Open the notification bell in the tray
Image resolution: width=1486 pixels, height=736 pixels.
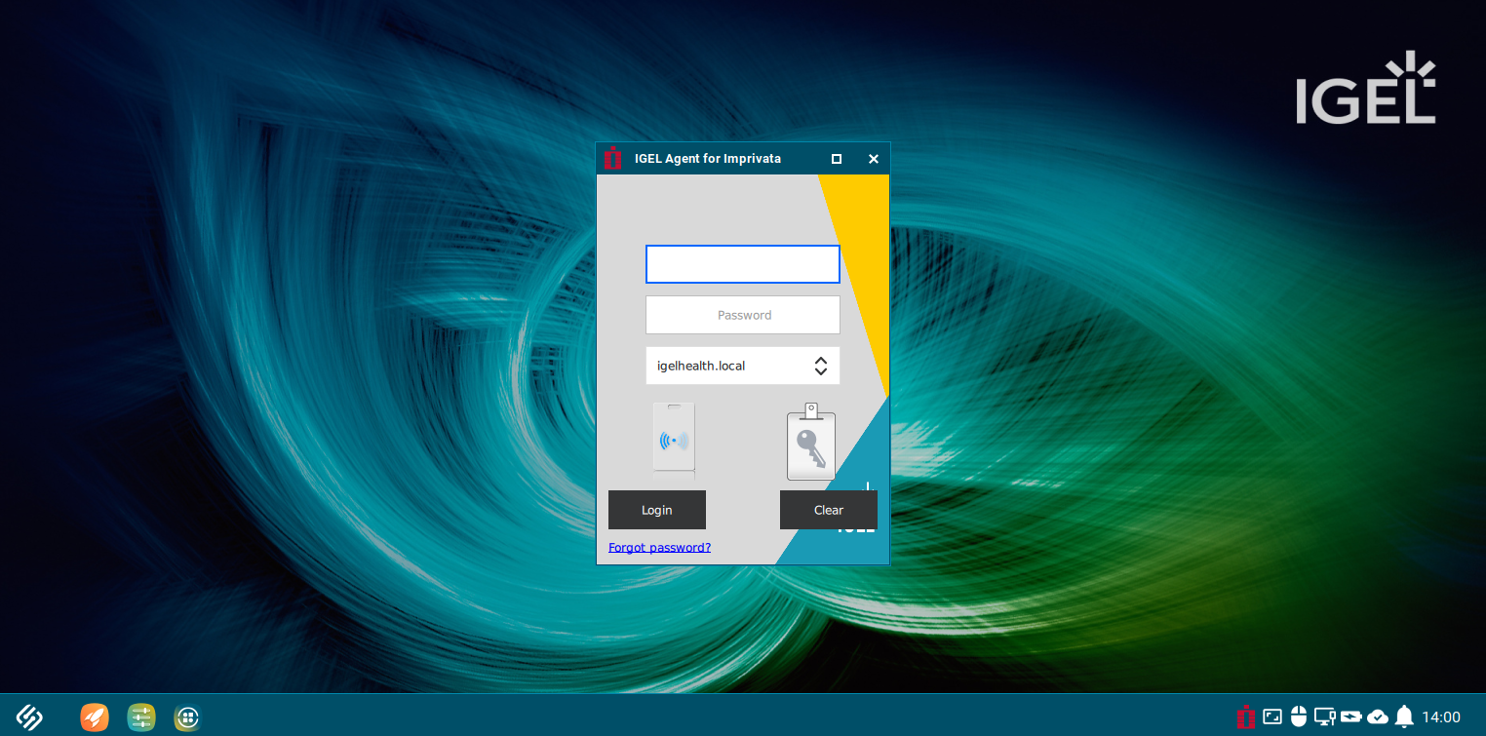[x=1402, y=717]
